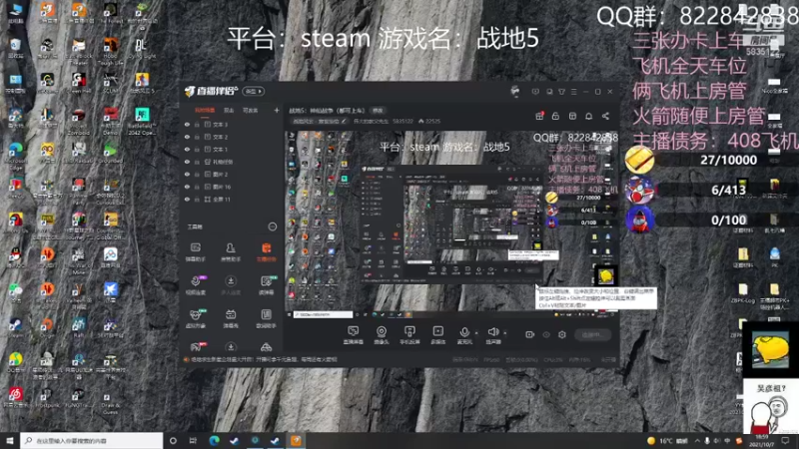The height and width of the screenshot is (449, 799).
Task: Open the 弹幕助手 tool in toolbox
Action: tap(195, 251)
